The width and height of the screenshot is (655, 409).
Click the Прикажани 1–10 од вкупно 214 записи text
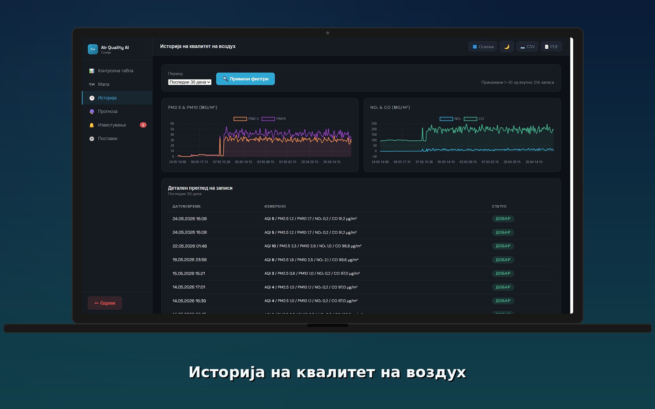[518, 82]
